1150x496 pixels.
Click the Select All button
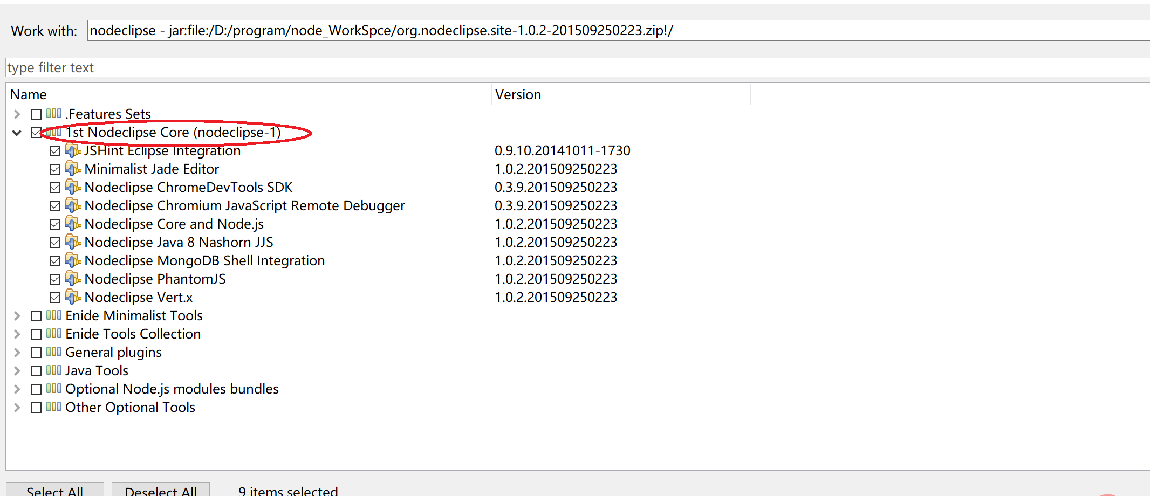54,490
